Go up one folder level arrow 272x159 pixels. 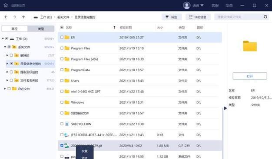pos(23,17)
